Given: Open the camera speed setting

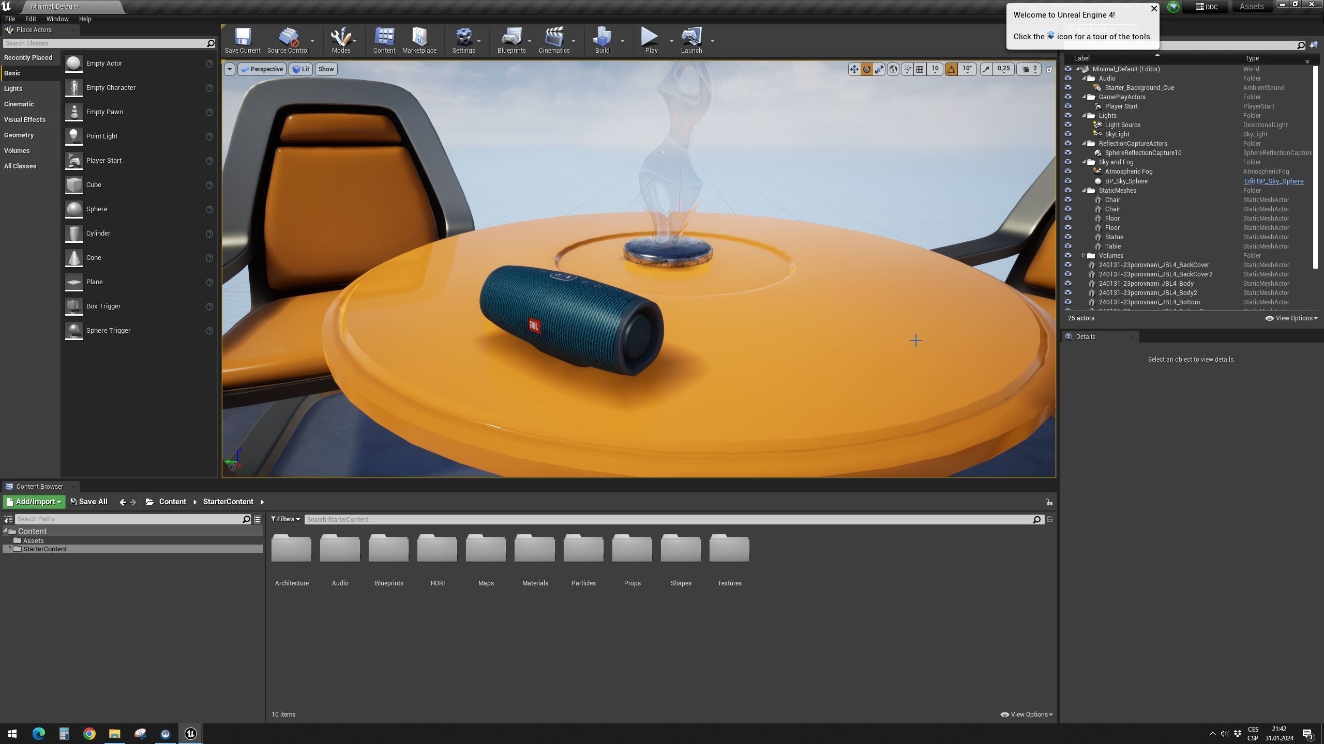Looking at the screenshot, I should 1030,69.
